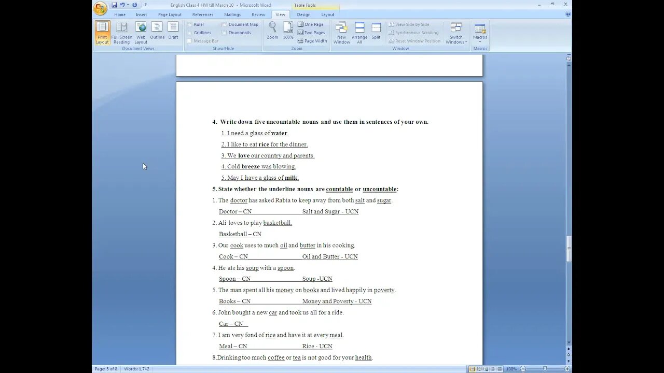Screen dimensions: 664x373
Task: Switch to Outline view in ribbon
Action: point(157,31)
